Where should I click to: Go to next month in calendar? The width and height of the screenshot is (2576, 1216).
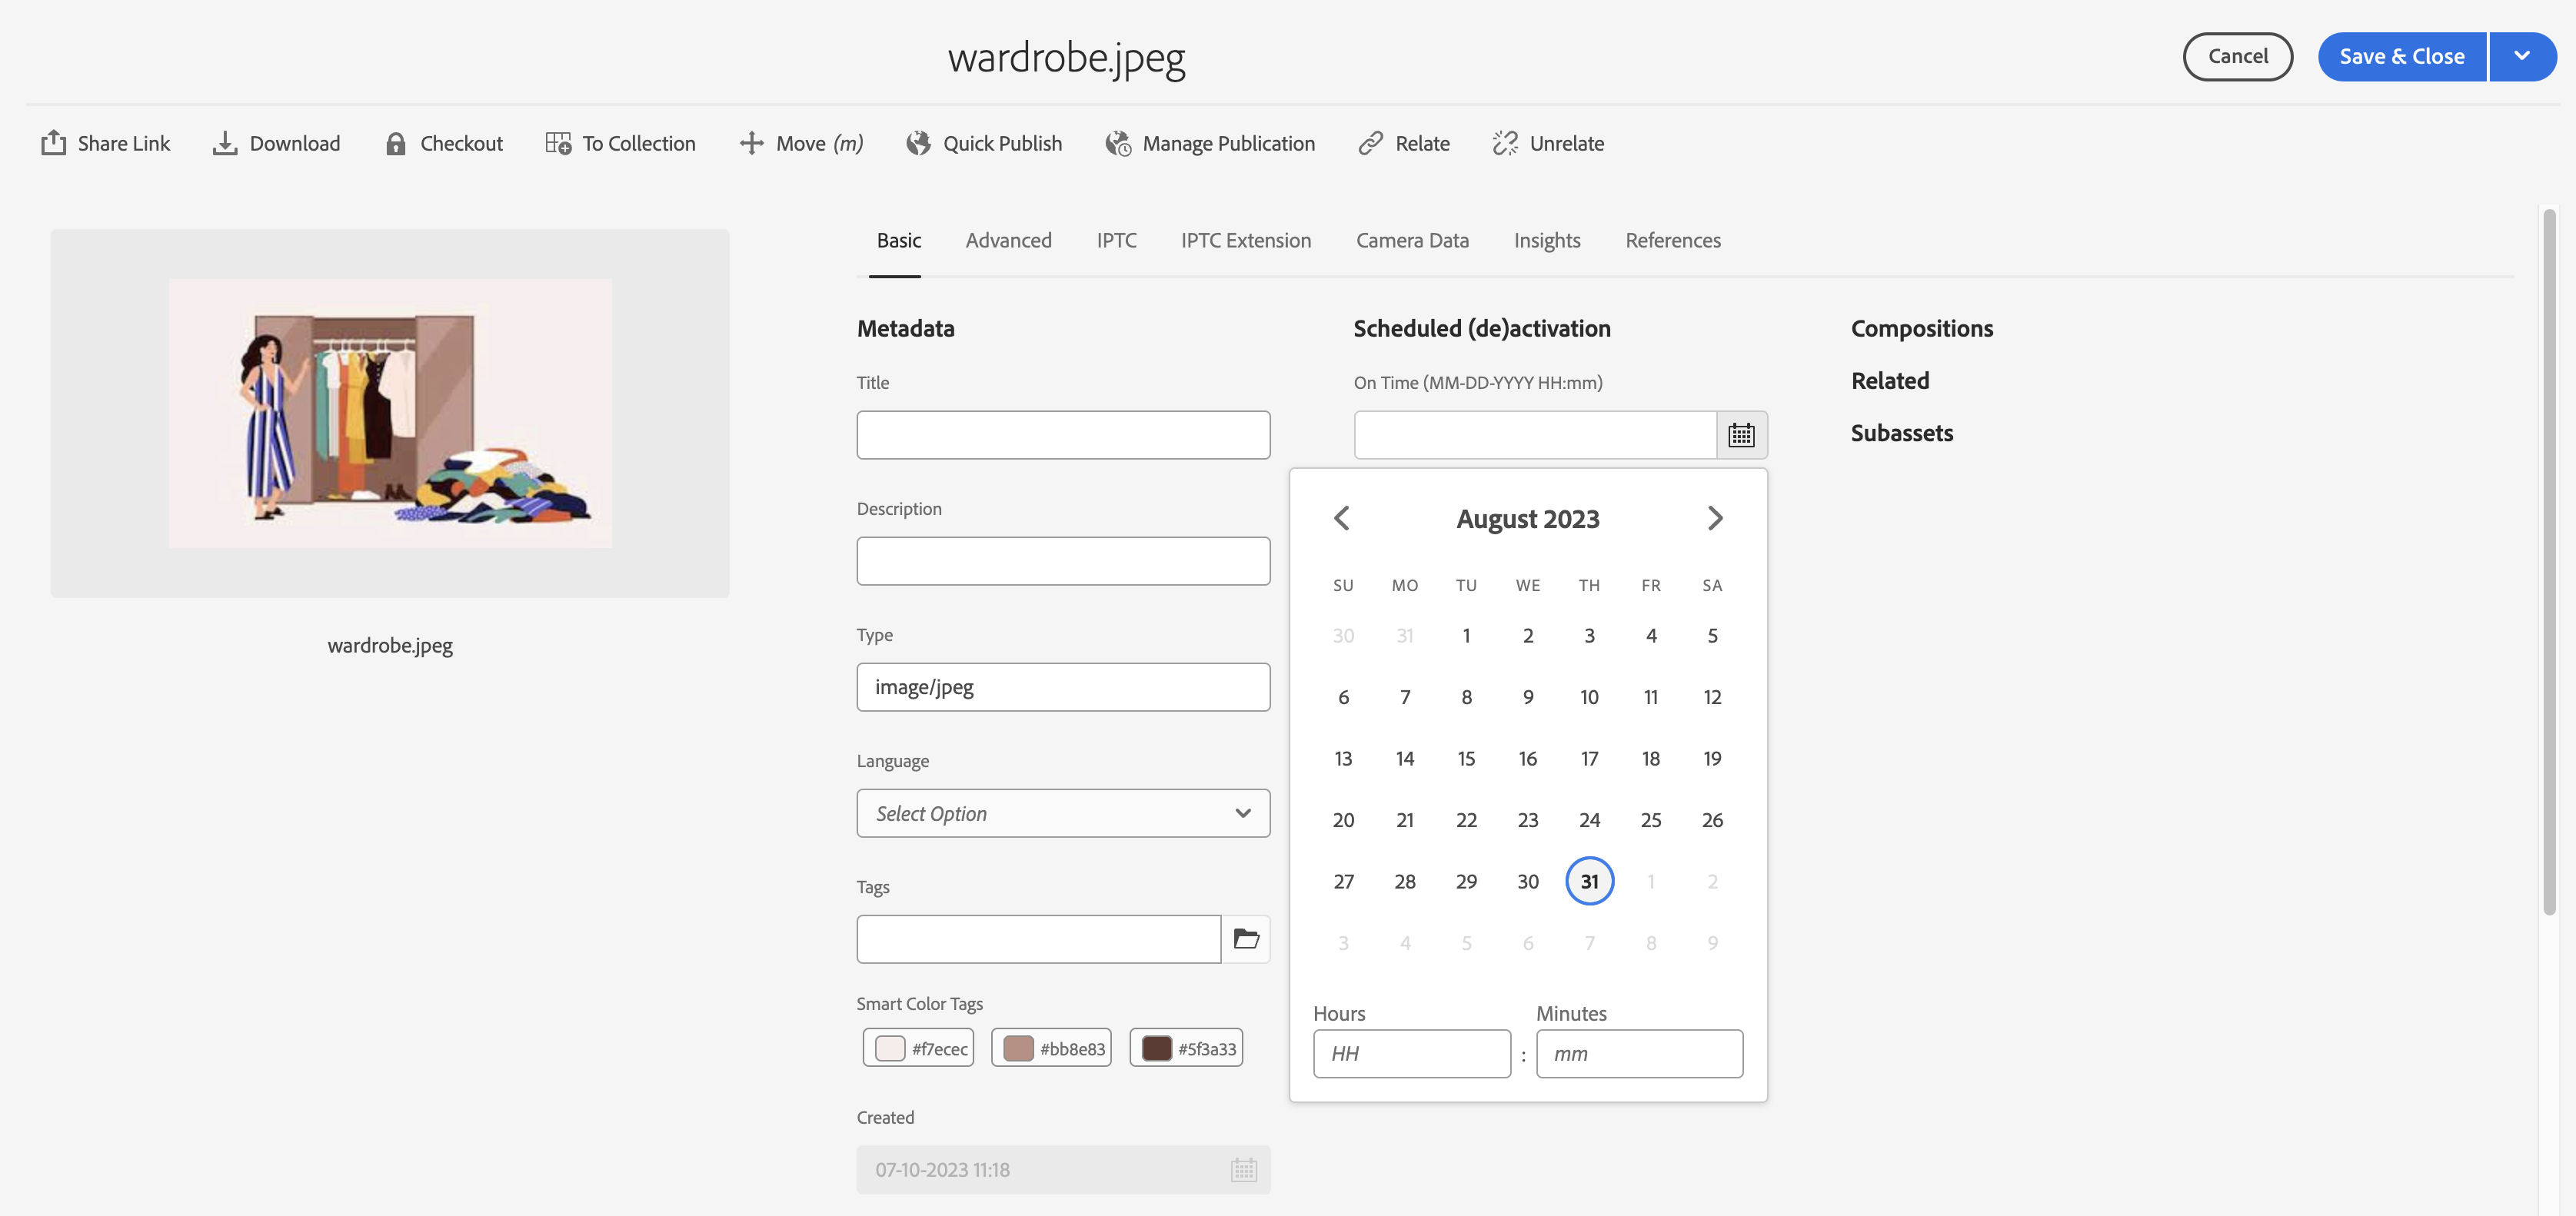[x=1715, y=518]
